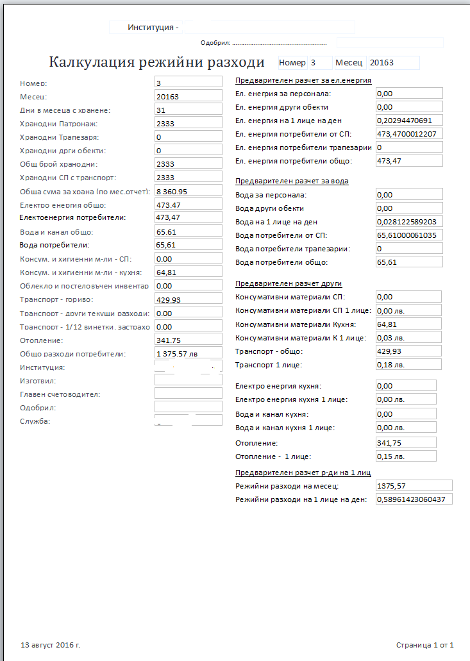Click the Предварителен разчет за ел.енергия heading
Viewport: 470px width, 661px height.
coord(303,80)
